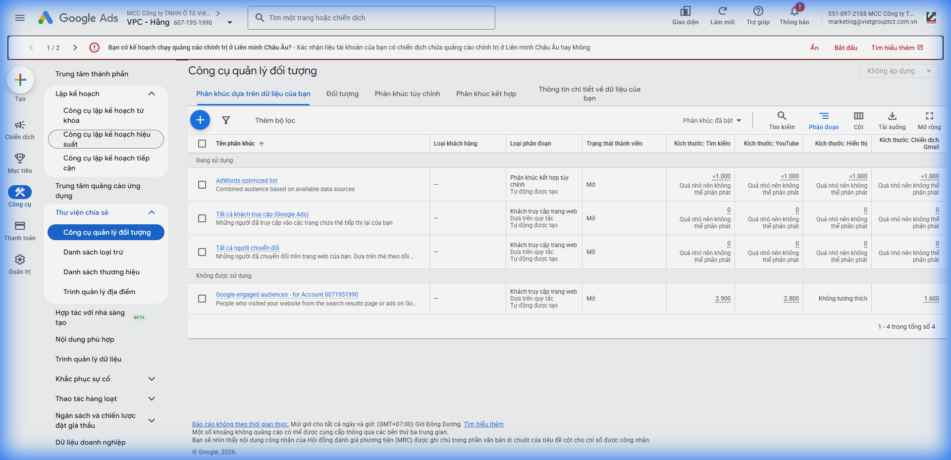Expand the Khắc phục sự cố section
This screenshot has height=460, width=951.
tap(152, 379)
